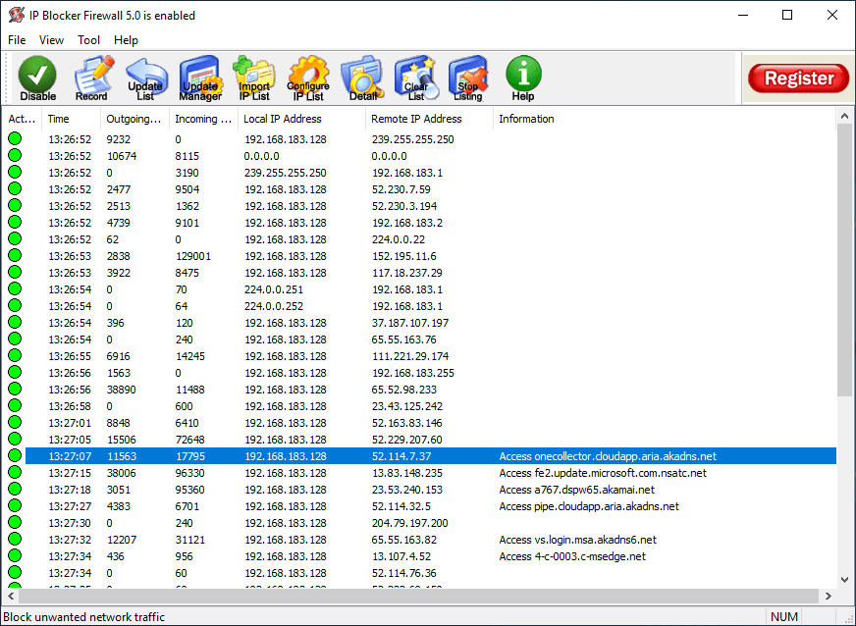This screenshot has height=626, width=856.
Task: Click the Register button
Action: click(797, 78)
